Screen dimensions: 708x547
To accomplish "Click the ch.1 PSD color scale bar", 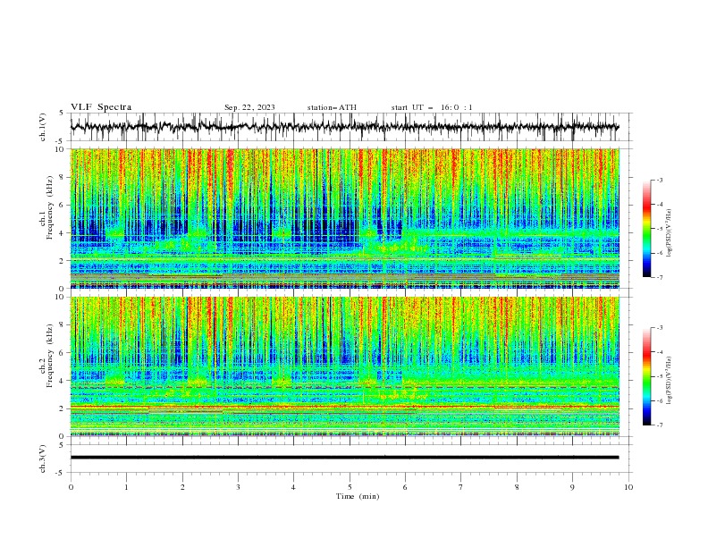I will click(x=646, y=229).
